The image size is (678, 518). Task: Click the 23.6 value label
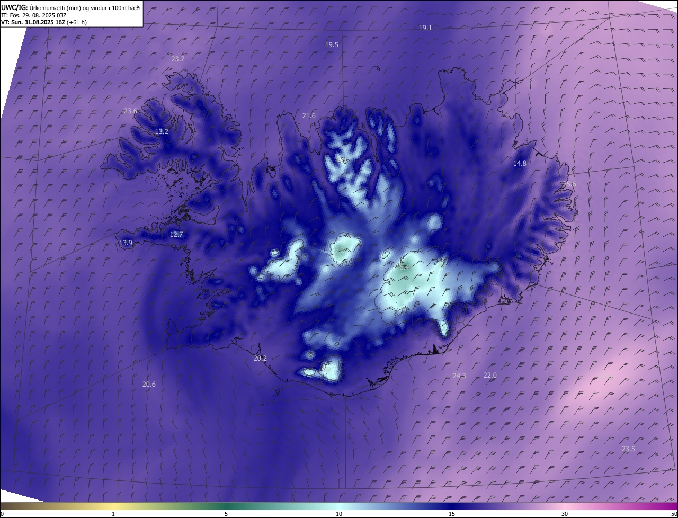coord(130,111)
